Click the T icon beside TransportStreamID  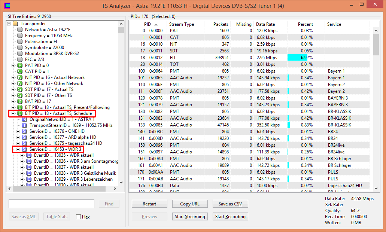tap(24, 125)
